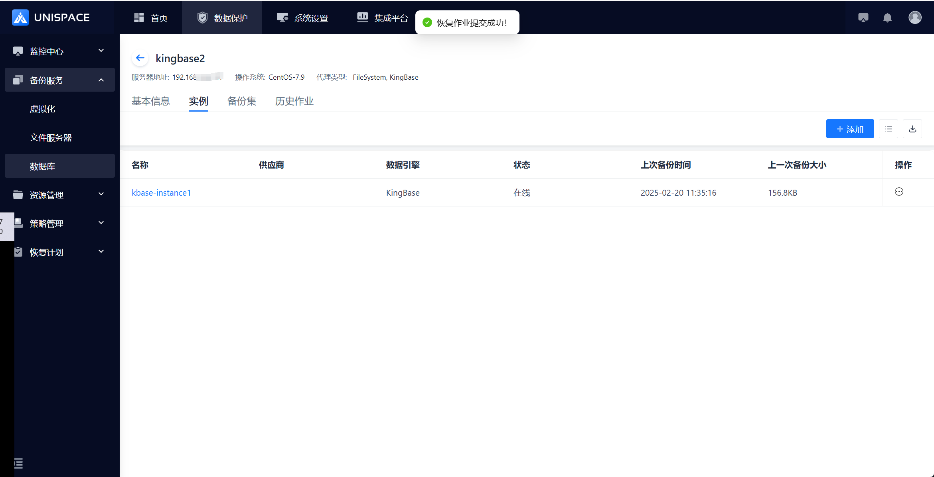
Task: Switch to the 备份集 tab
Action: click(241, 101)
